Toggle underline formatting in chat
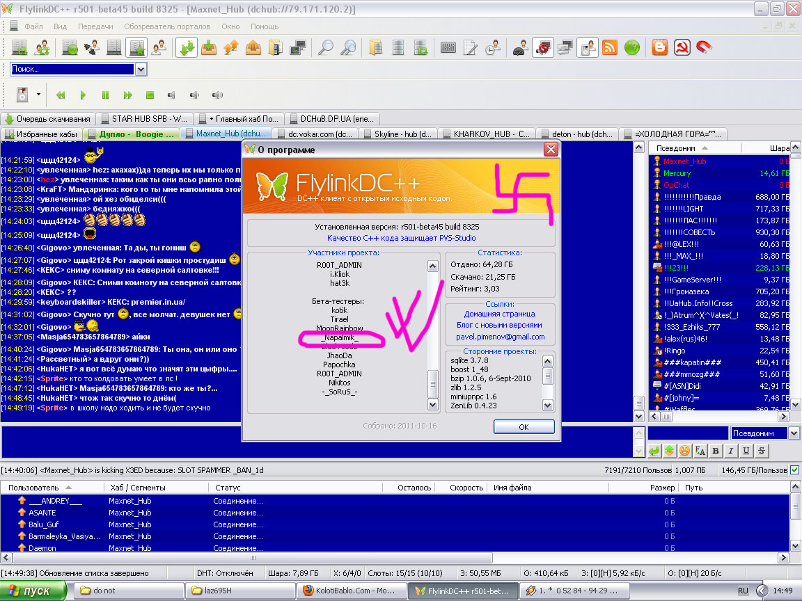Screen dimensions: 802x601 tap(746, 451)
